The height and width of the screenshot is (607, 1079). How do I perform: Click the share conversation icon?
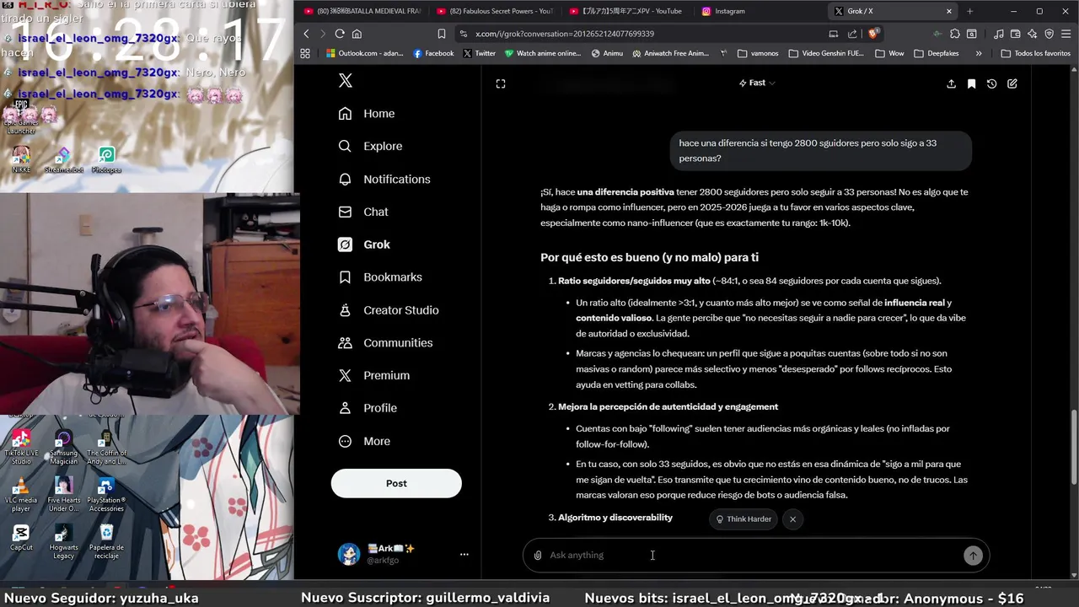pyautogui.click(x=951, y=83)
